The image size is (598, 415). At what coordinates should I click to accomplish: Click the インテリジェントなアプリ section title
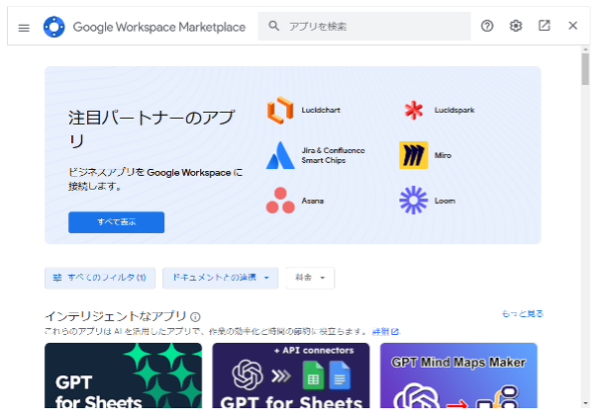coord(116,316)
